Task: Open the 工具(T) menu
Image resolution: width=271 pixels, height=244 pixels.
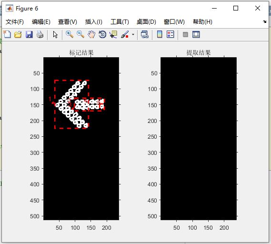Action: [120, 22]
